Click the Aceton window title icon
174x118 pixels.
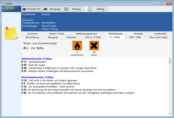pyautogui.click(x=3, y=3)
